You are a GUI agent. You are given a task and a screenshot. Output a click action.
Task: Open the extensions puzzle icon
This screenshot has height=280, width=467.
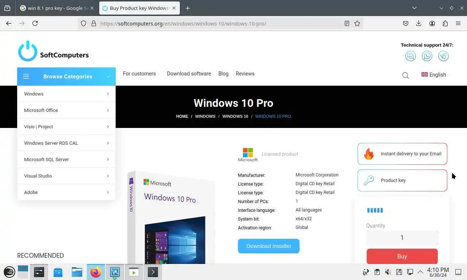click(445, 23)
